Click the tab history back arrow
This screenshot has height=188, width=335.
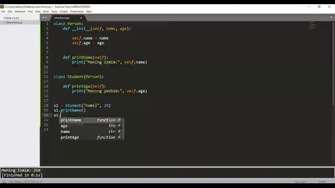pos(43,17)
